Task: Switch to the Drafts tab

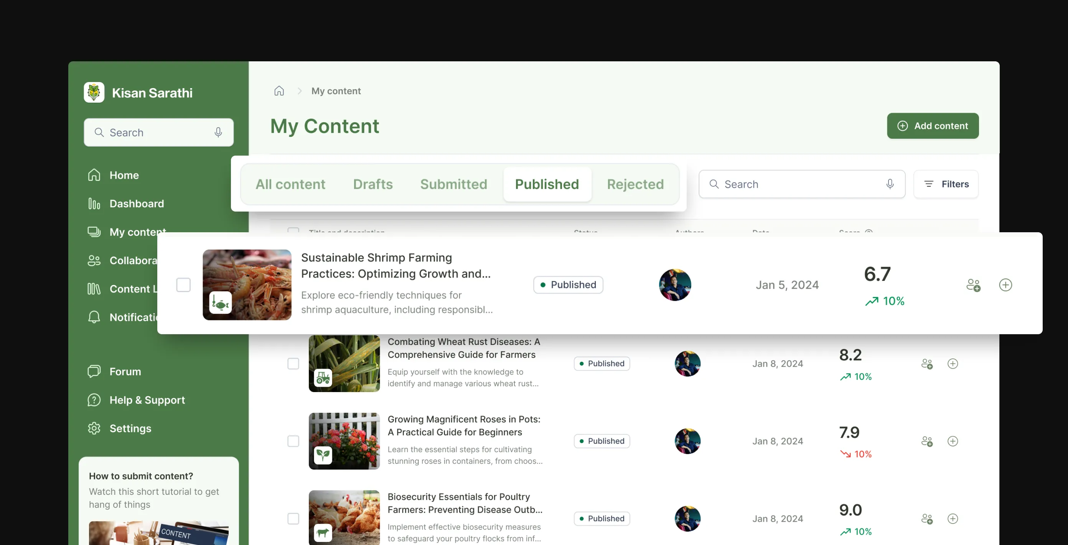Action: pyautogui.click(x=373, y=184)
